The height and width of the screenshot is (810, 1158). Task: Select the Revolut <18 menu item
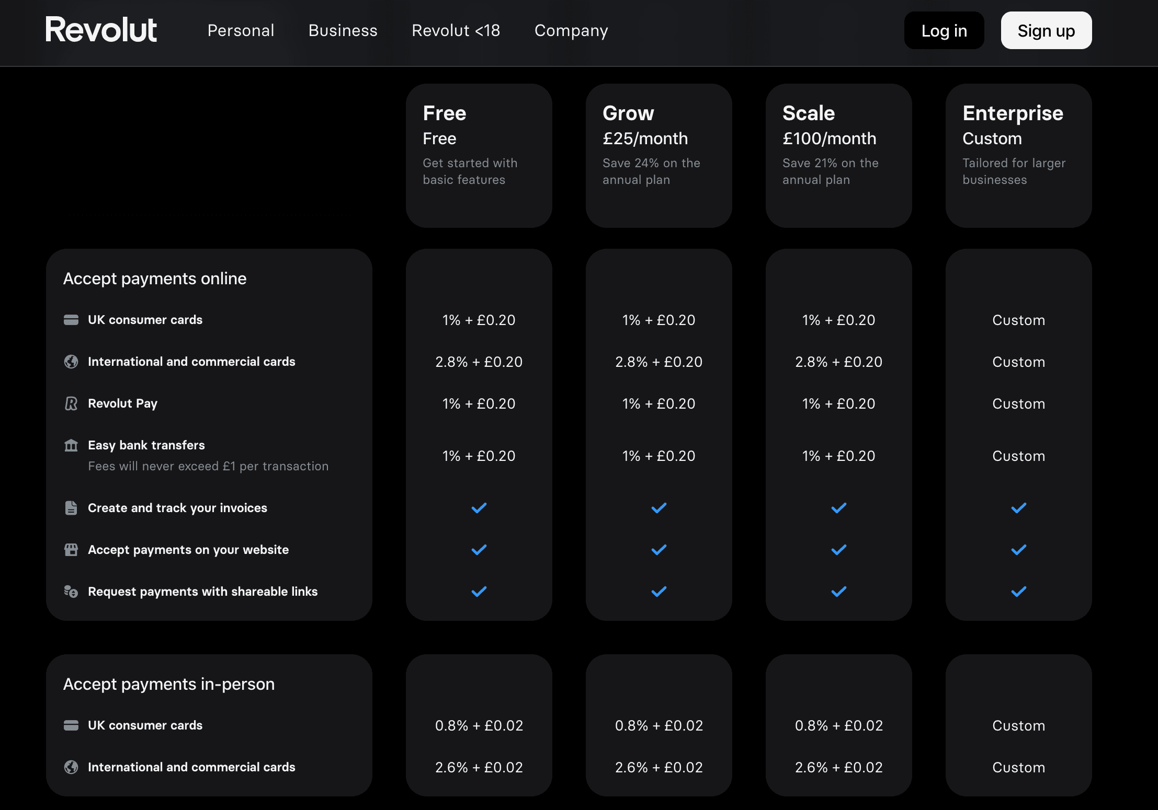pyautogui.click(x=456, y=30)
